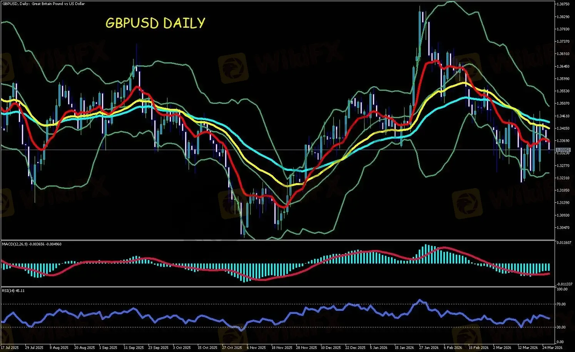Screen dimensions: 575x352
Task: Select the 3 Oct 2025 date label
Action: tap(182, 348)
